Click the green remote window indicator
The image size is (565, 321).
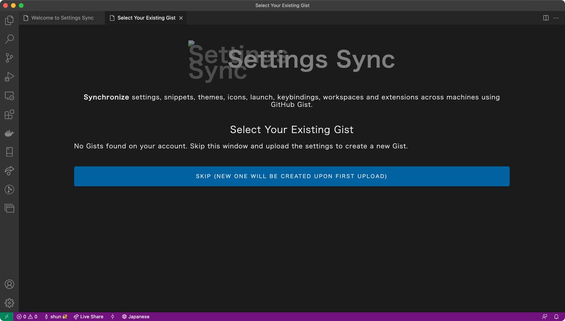[x=7, y=317]
